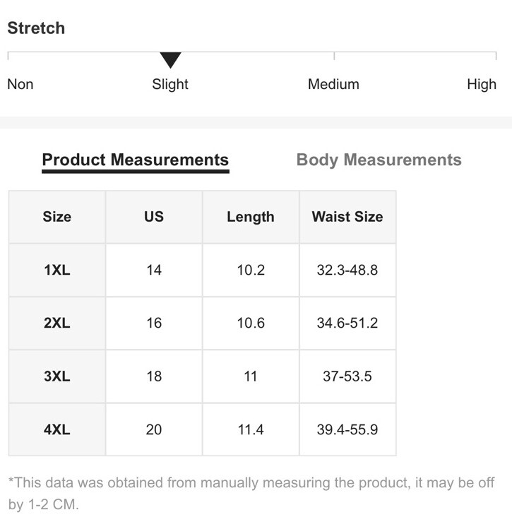Switch to the Body Measurements tab
This screenshot has height=529, width=512.
click(379, 160)
